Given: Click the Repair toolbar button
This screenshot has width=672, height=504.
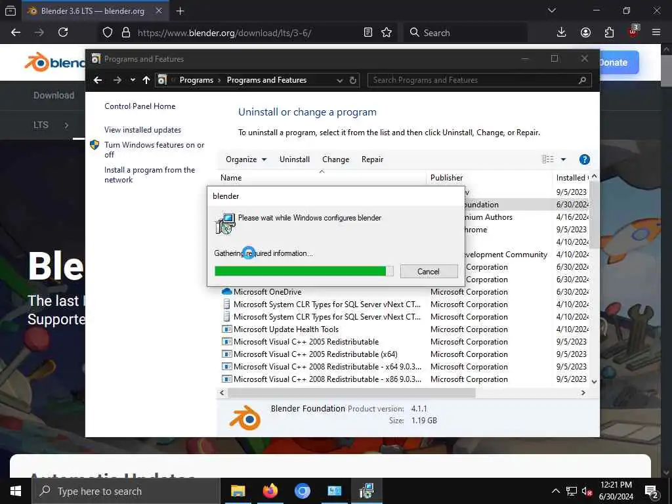Looking at the screenshot, I should pyautogui.click(x=373, y=159).
